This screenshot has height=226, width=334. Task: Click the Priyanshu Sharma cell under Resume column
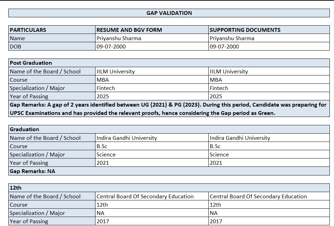tap(152, 38)
